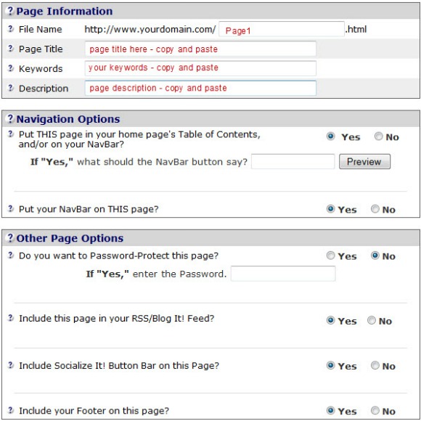
Task: Select No for NavBar on THIS page
Action: pos(375,209)
